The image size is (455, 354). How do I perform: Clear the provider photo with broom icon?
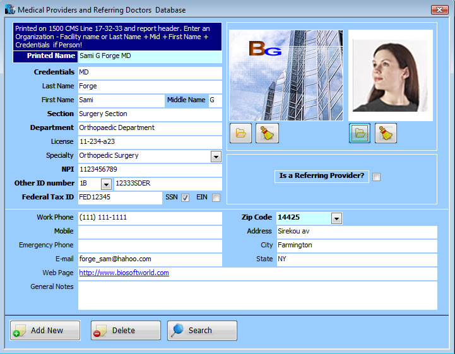coord(386,133)
